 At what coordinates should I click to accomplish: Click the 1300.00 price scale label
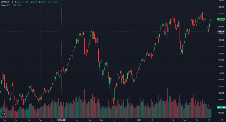coord(221,14)
